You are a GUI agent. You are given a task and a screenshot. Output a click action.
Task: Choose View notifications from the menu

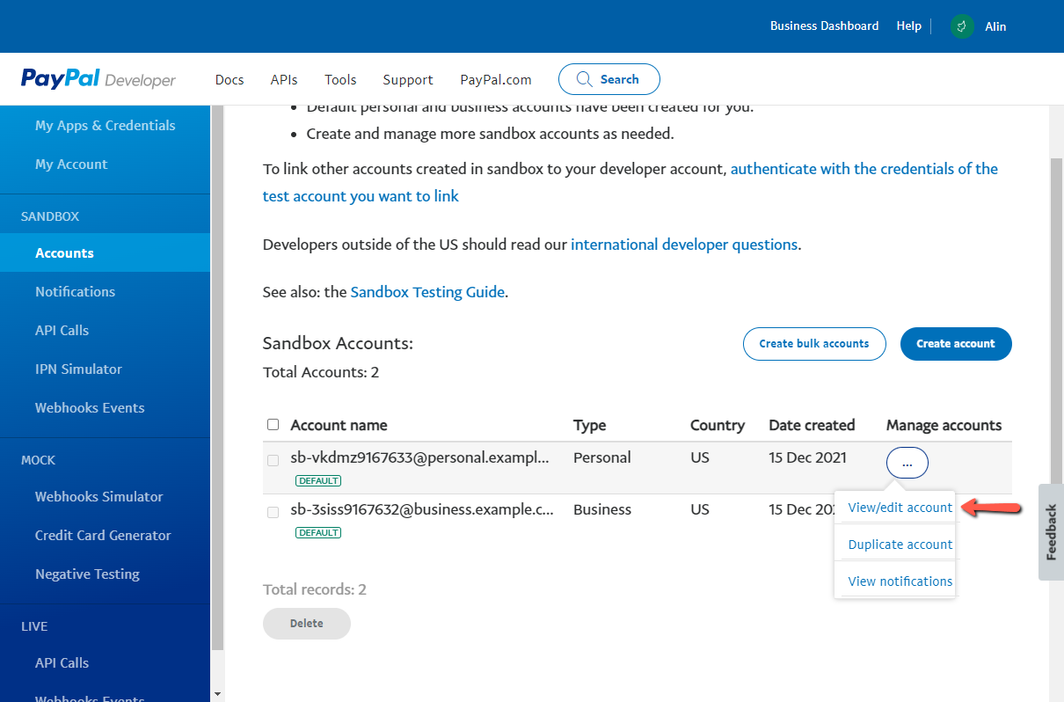[x=900, y=581]
